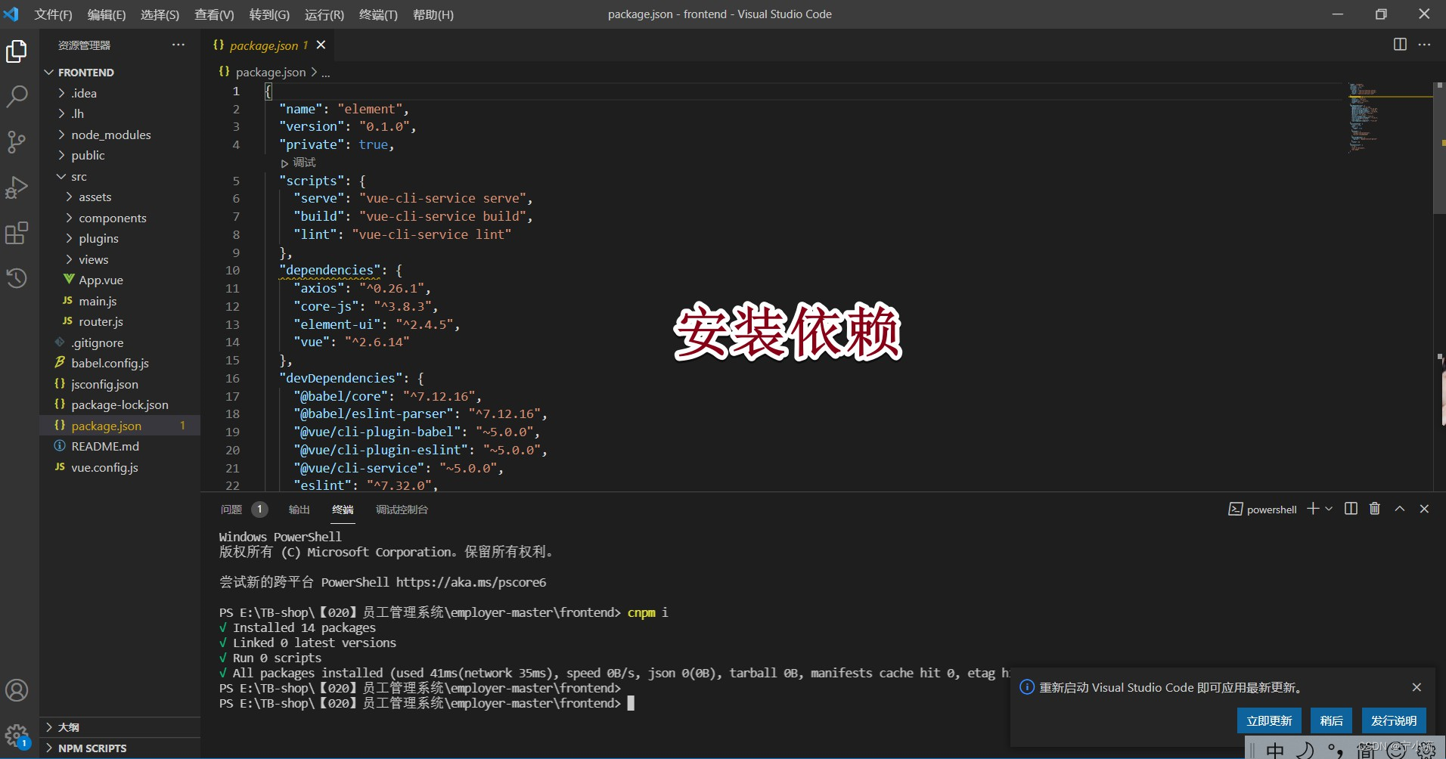The height and width of the screenshot is (759, 1446).
Task: Expand the public folder
Action: (x=119, y=155)
